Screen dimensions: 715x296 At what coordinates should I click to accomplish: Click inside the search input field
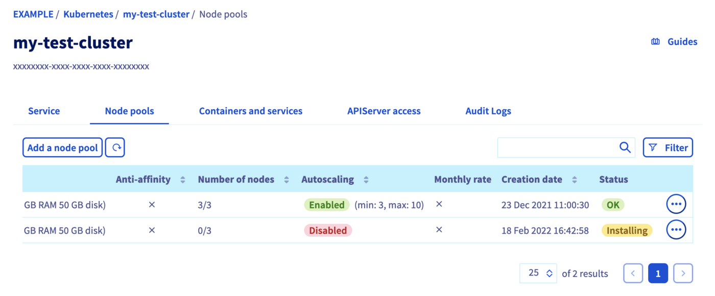[557, 147]
